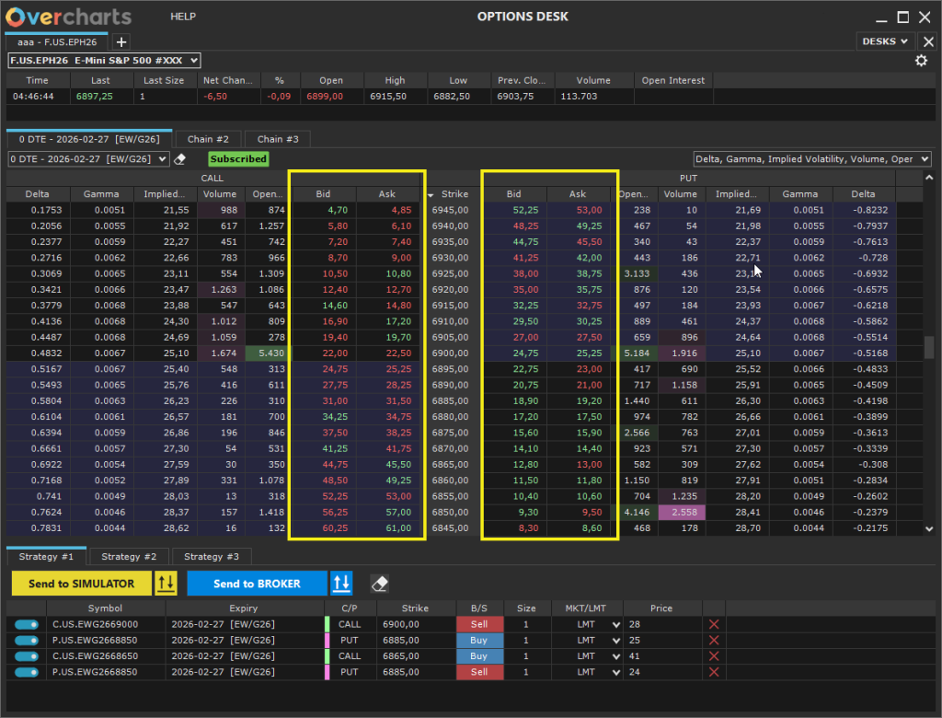Click Send to SIMULATOR button
Image resolution: width=942 pixels, height=718 pixels.
(81, 584)
